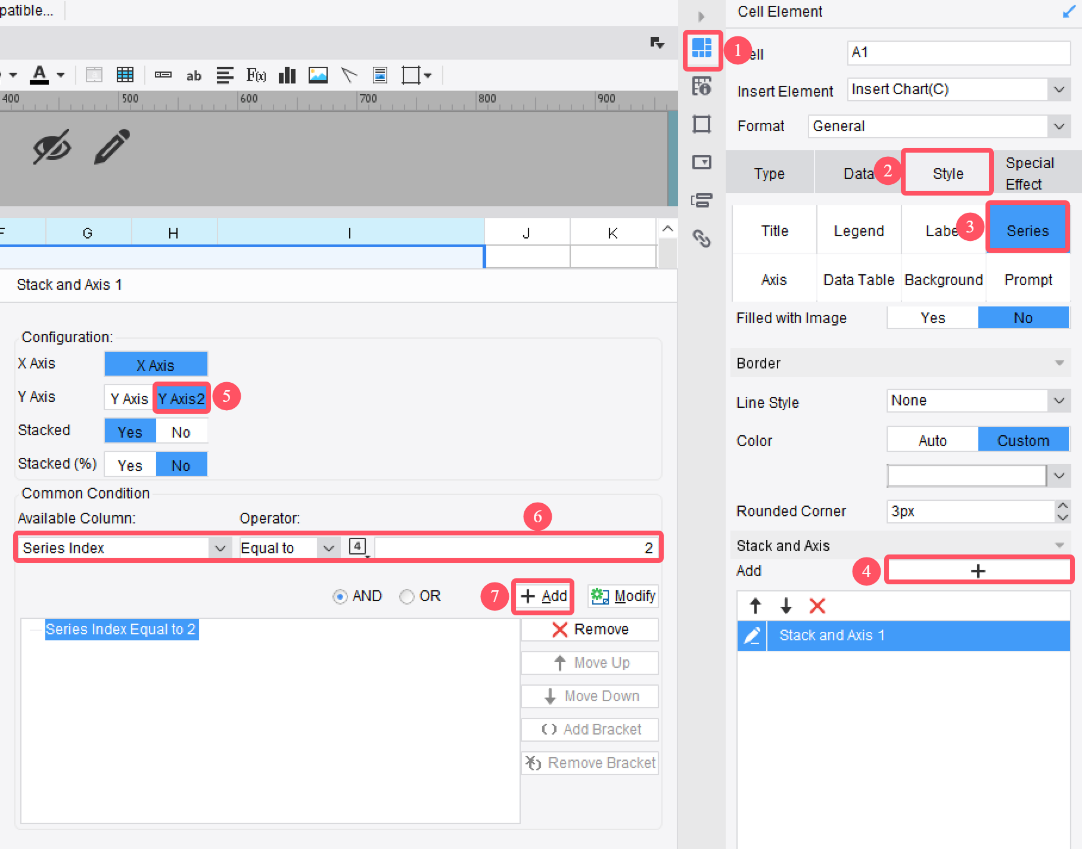Set Filled with Image to Yes
The image size is (1082, 849).
pyautogui.click(x=932, y=318)
